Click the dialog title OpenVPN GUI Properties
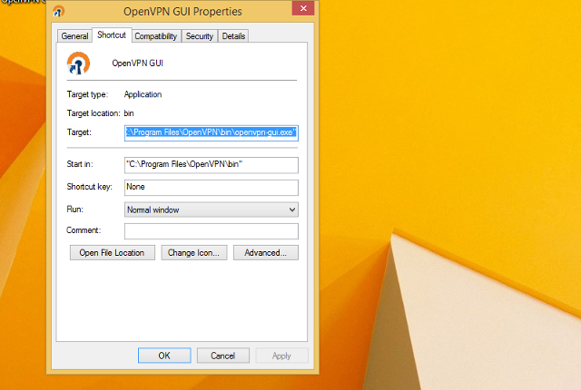 [182, 12]
